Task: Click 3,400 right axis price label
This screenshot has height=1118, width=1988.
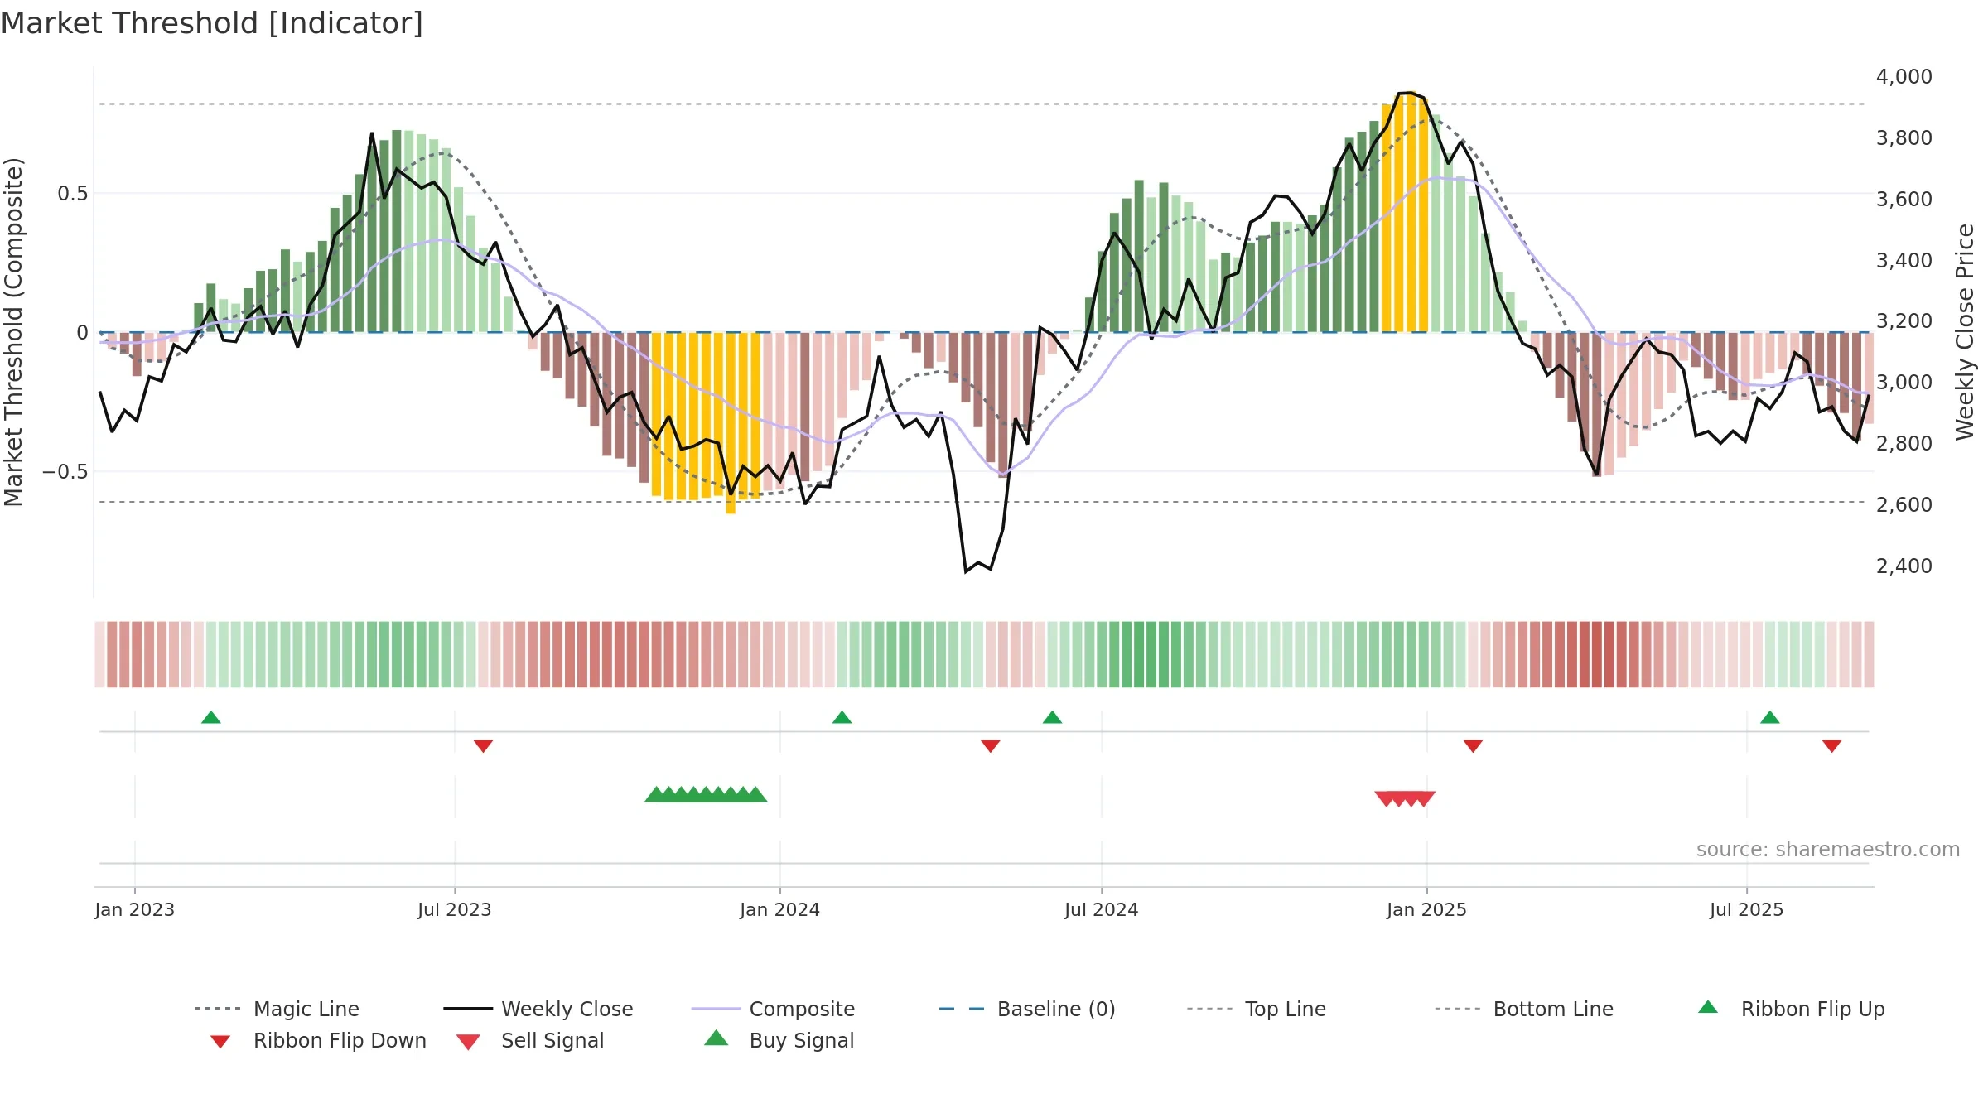Action: click(1904, 260)
